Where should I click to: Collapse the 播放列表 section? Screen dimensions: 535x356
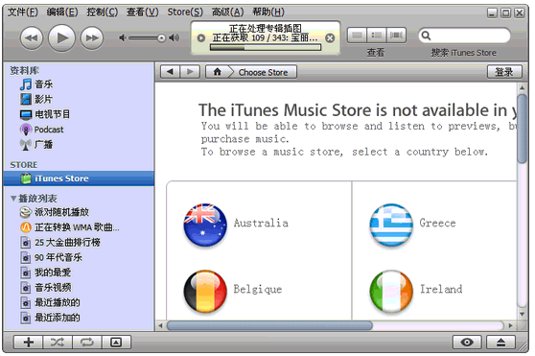pyautogui.click(x=13, y=199)
